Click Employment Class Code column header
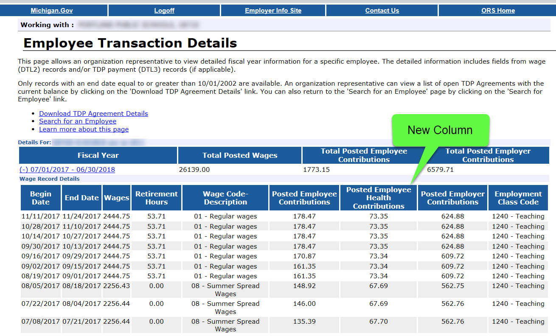 [x=518, y=198]
